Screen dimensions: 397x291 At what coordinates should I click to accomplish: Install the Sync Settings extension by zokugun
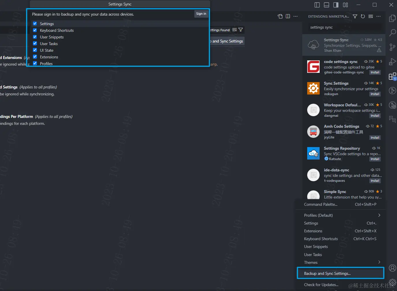pos(375,94)
